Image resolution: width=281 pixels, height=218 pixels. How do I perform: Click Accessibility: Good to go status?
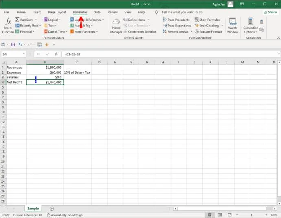(x=65, y=215)
